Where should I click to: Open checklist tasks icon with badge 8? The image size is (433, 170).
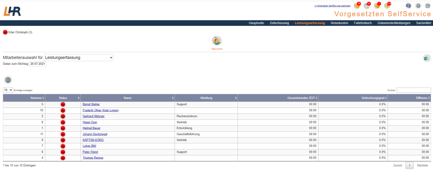click(367, 6)
